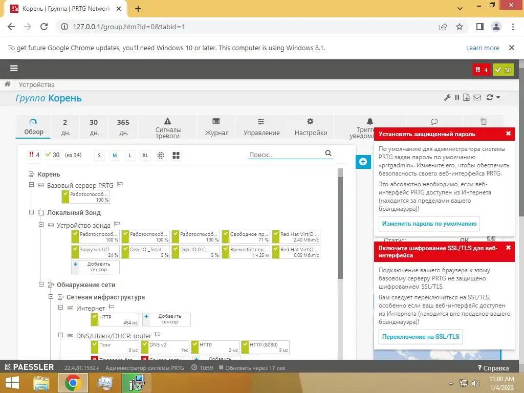Open the Сигналы тревоги tab
This screenshot has width=524, height=393.
click(x=168, y=127)
